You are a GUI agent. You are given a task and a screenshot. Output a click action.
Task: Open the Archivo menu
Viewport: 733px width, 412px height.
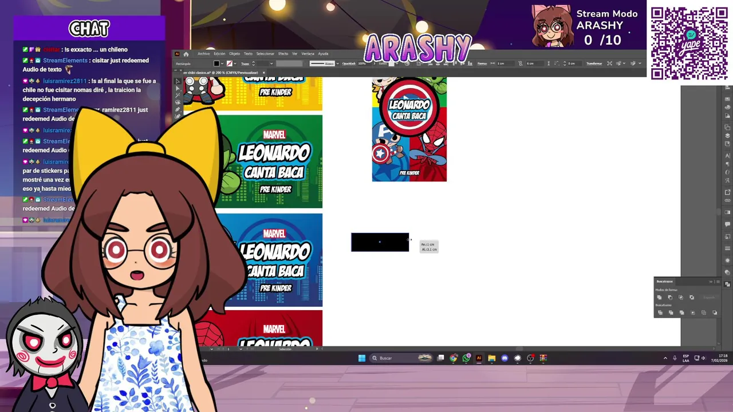[204, 54]
